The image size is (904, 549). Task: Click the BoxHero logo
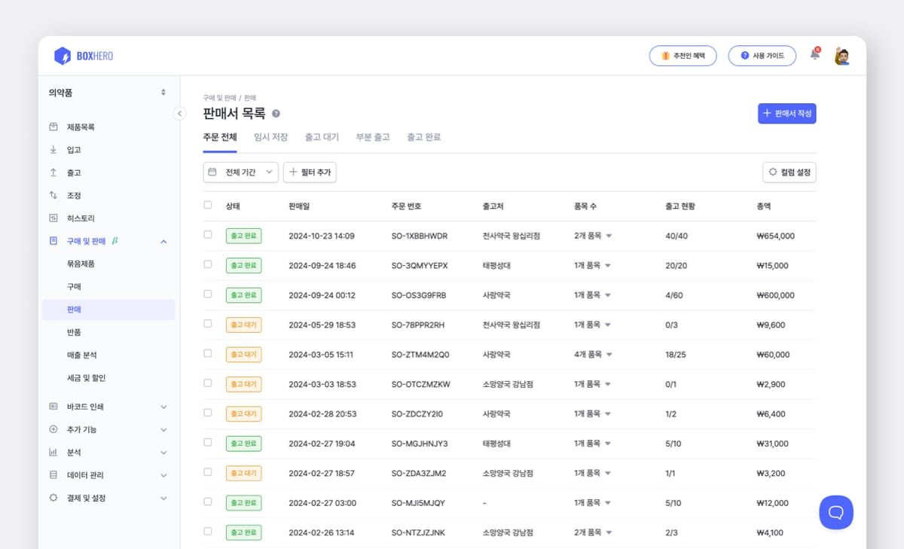pyautogui.click(x=84, y=56)
